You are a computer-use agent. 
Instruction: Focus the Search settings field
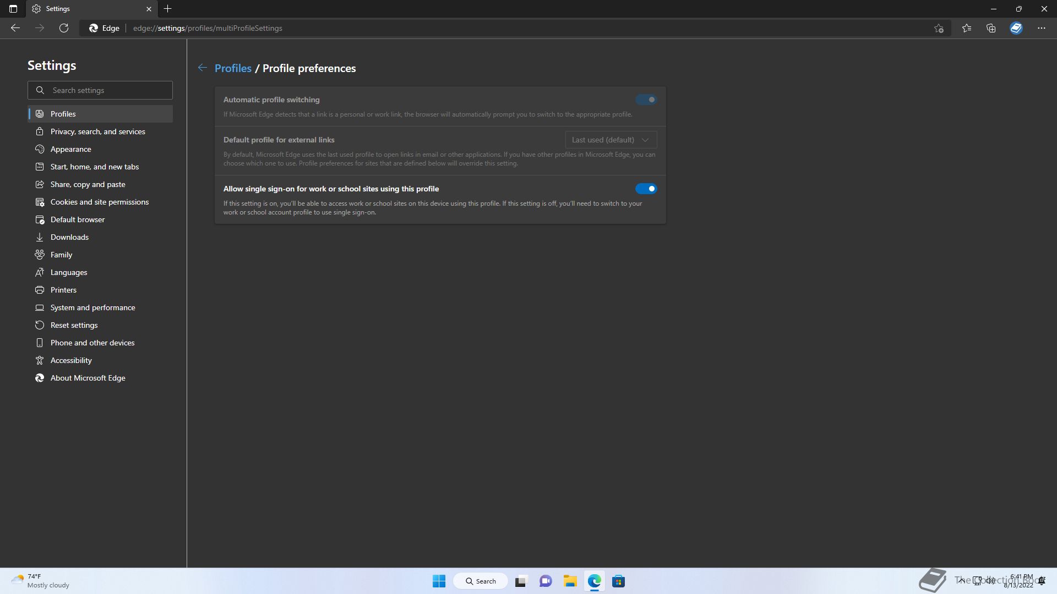point(100,90)
